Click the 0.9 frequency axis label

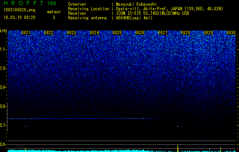3,87
